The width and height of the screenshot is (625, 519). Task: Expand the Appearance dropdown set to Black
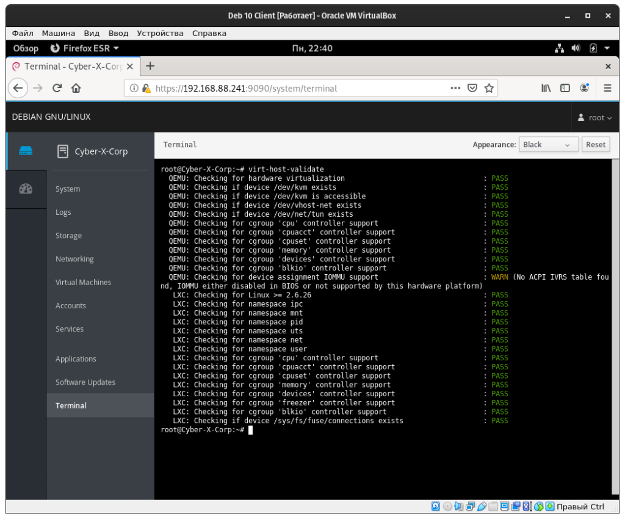click(x=548, y=145)
